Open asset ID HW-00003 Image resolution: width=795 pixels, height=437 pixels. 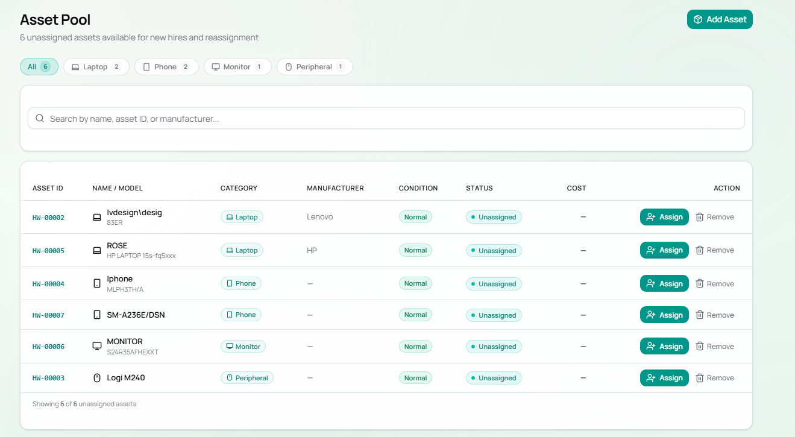pyautogui.click(x=48, y=378)
